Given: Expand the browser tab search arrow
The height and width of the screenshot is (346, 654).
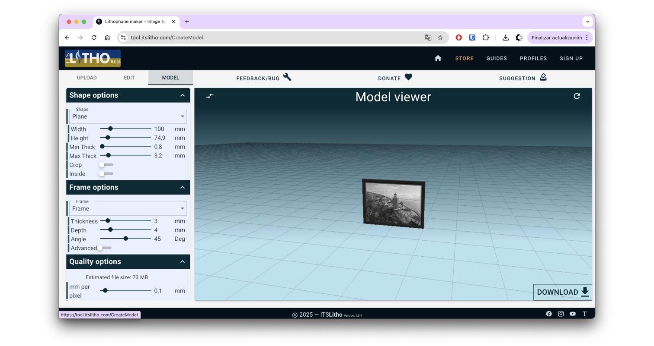Looking at the screenshot, I should [587, 21].
